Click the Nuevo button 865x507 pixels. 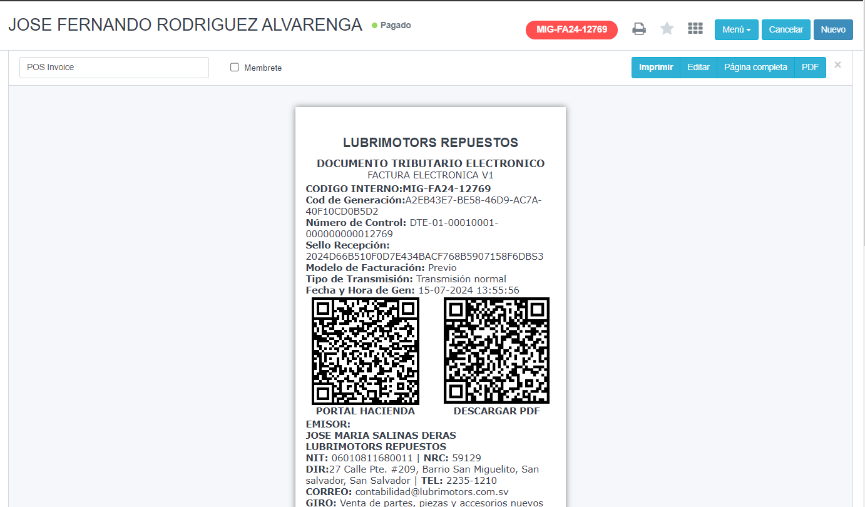point(833,30)
